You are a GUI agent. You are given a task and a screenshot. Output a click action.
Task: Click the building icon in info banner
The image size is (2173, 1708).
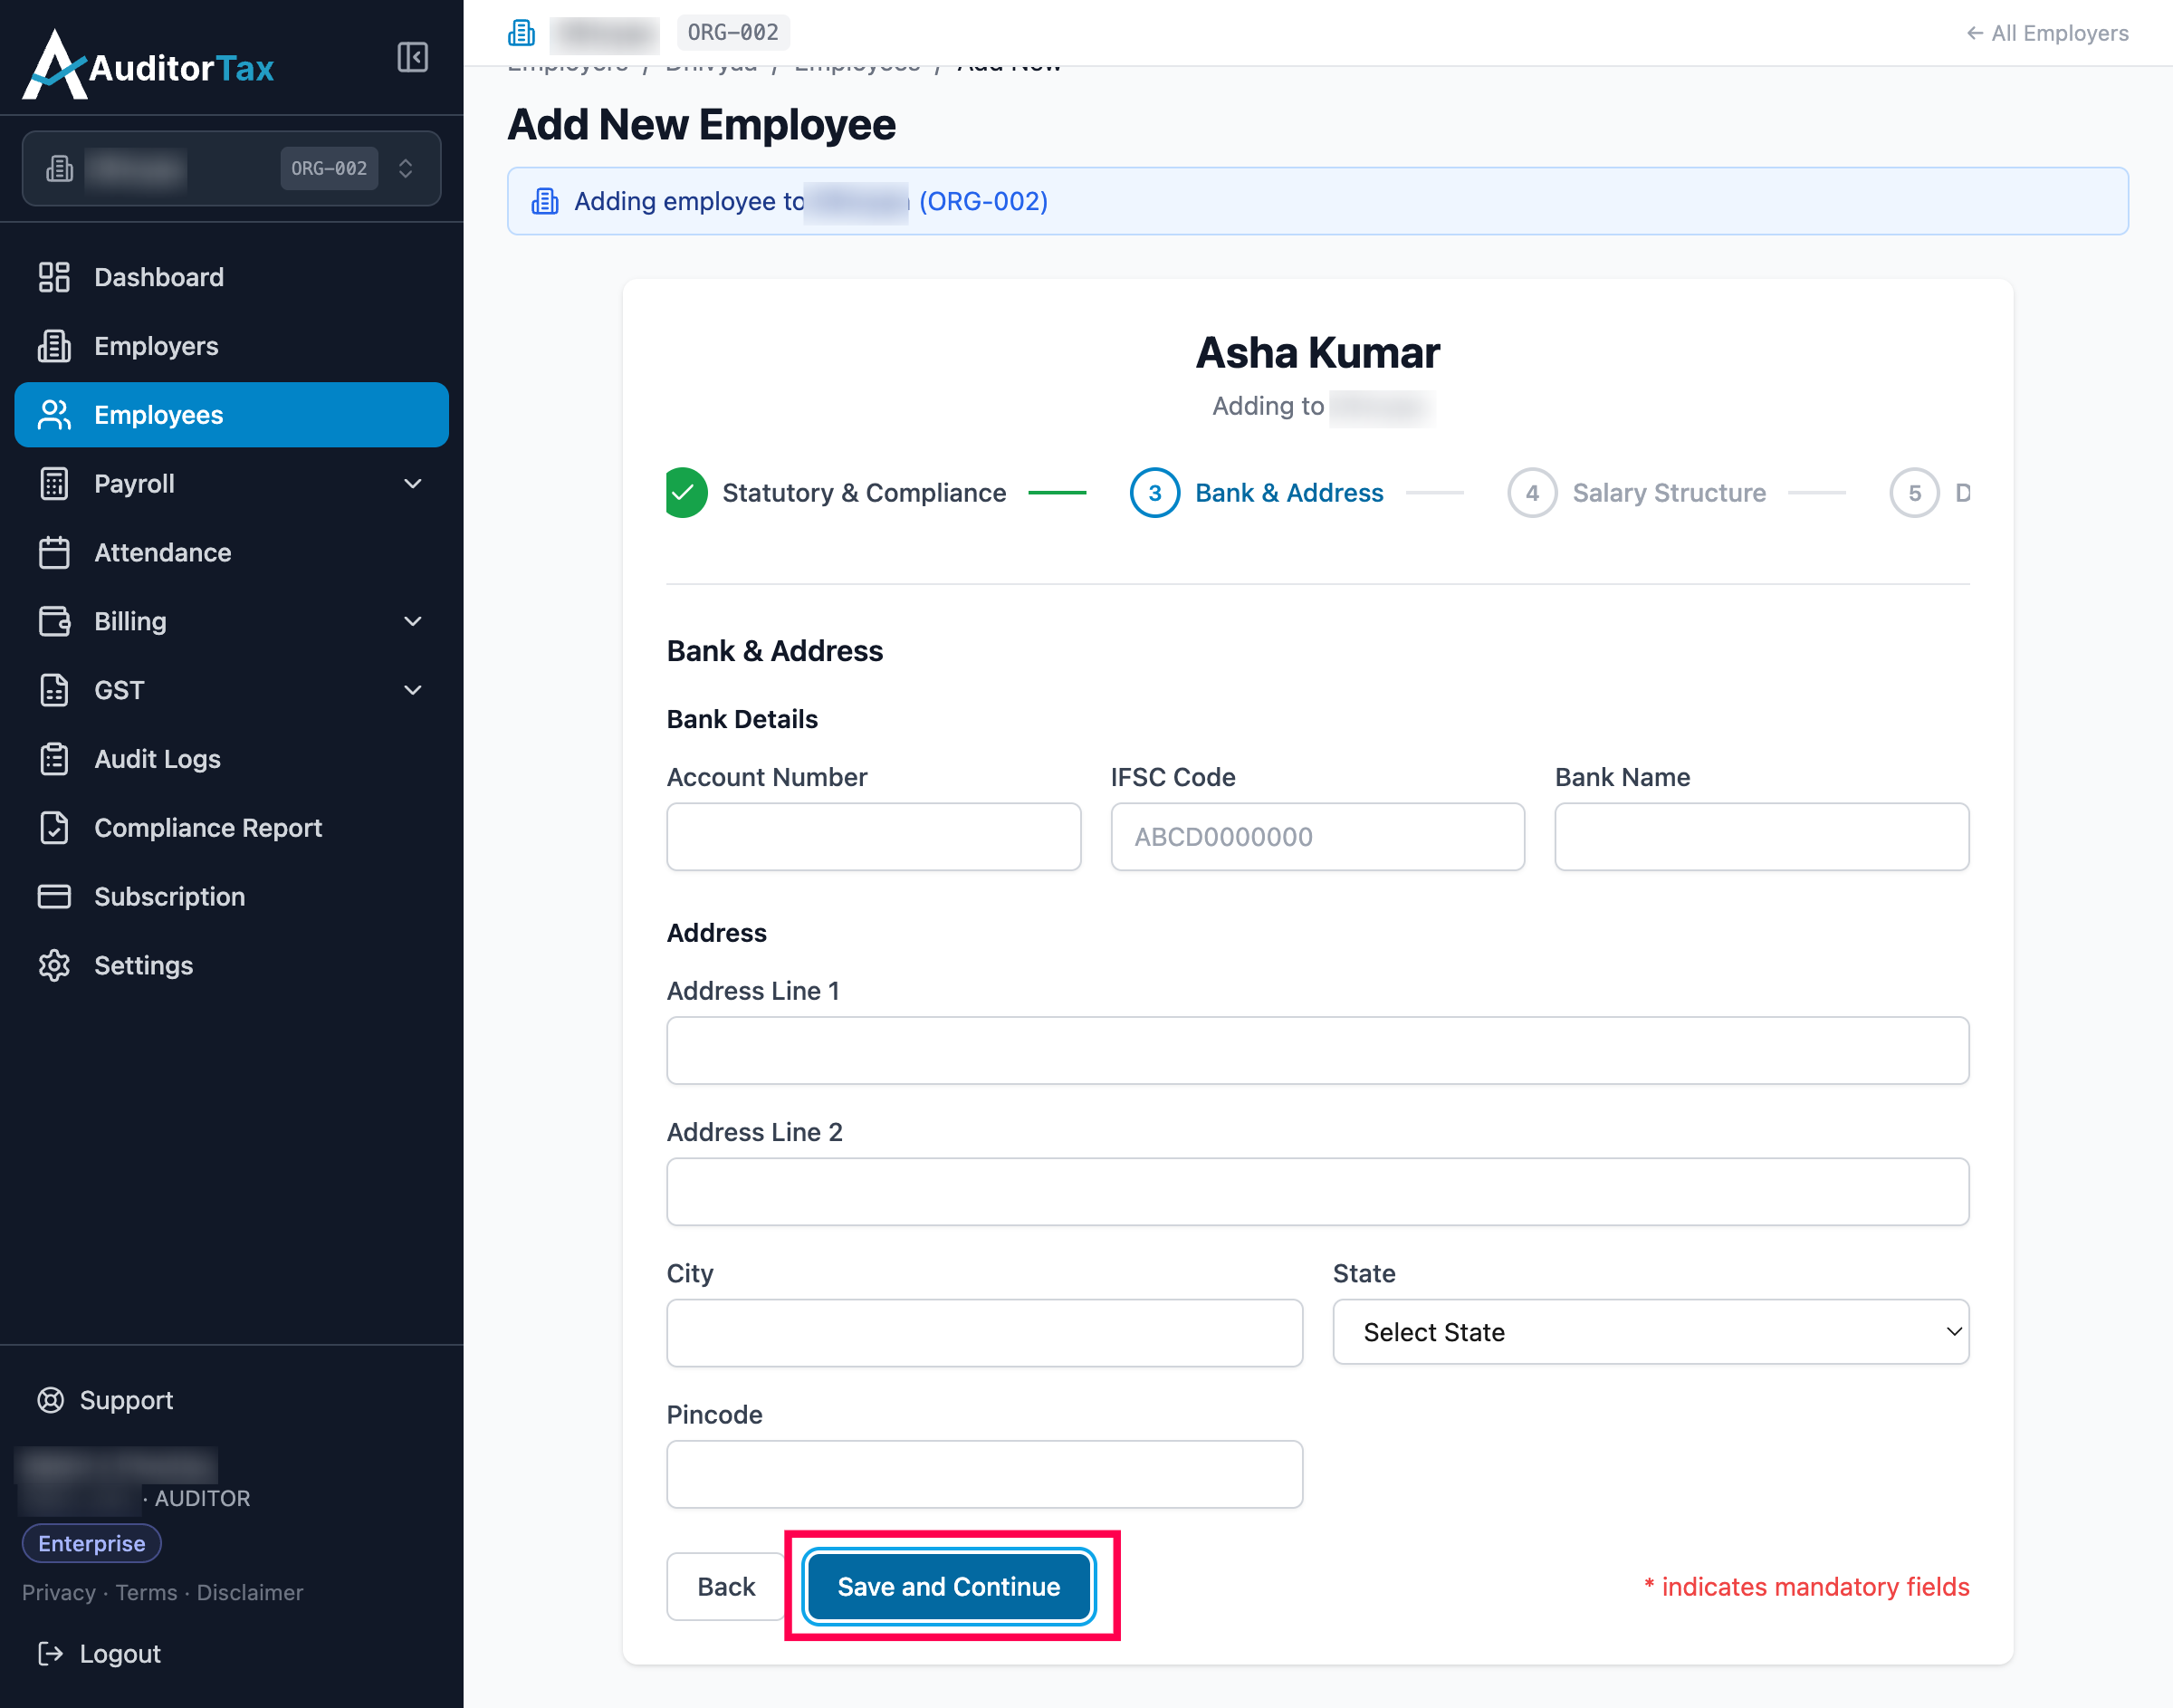click(545, 201)
